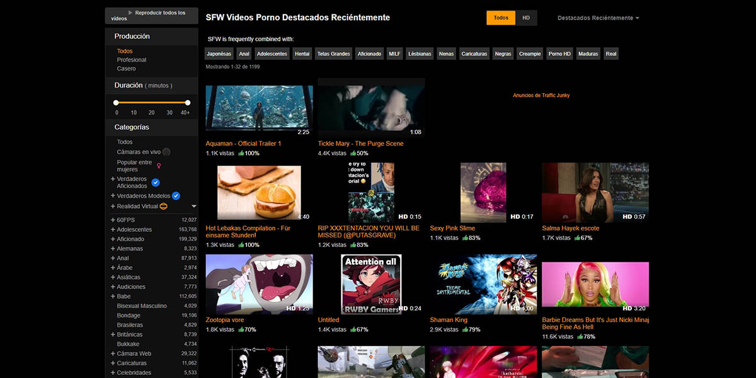
Task: Click the Todos link under Categorías
Action: coord(125,142)
